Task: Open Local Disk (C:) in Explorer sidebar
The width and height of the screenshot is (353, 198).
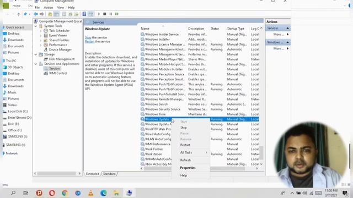Action: (x=18, y=111)
